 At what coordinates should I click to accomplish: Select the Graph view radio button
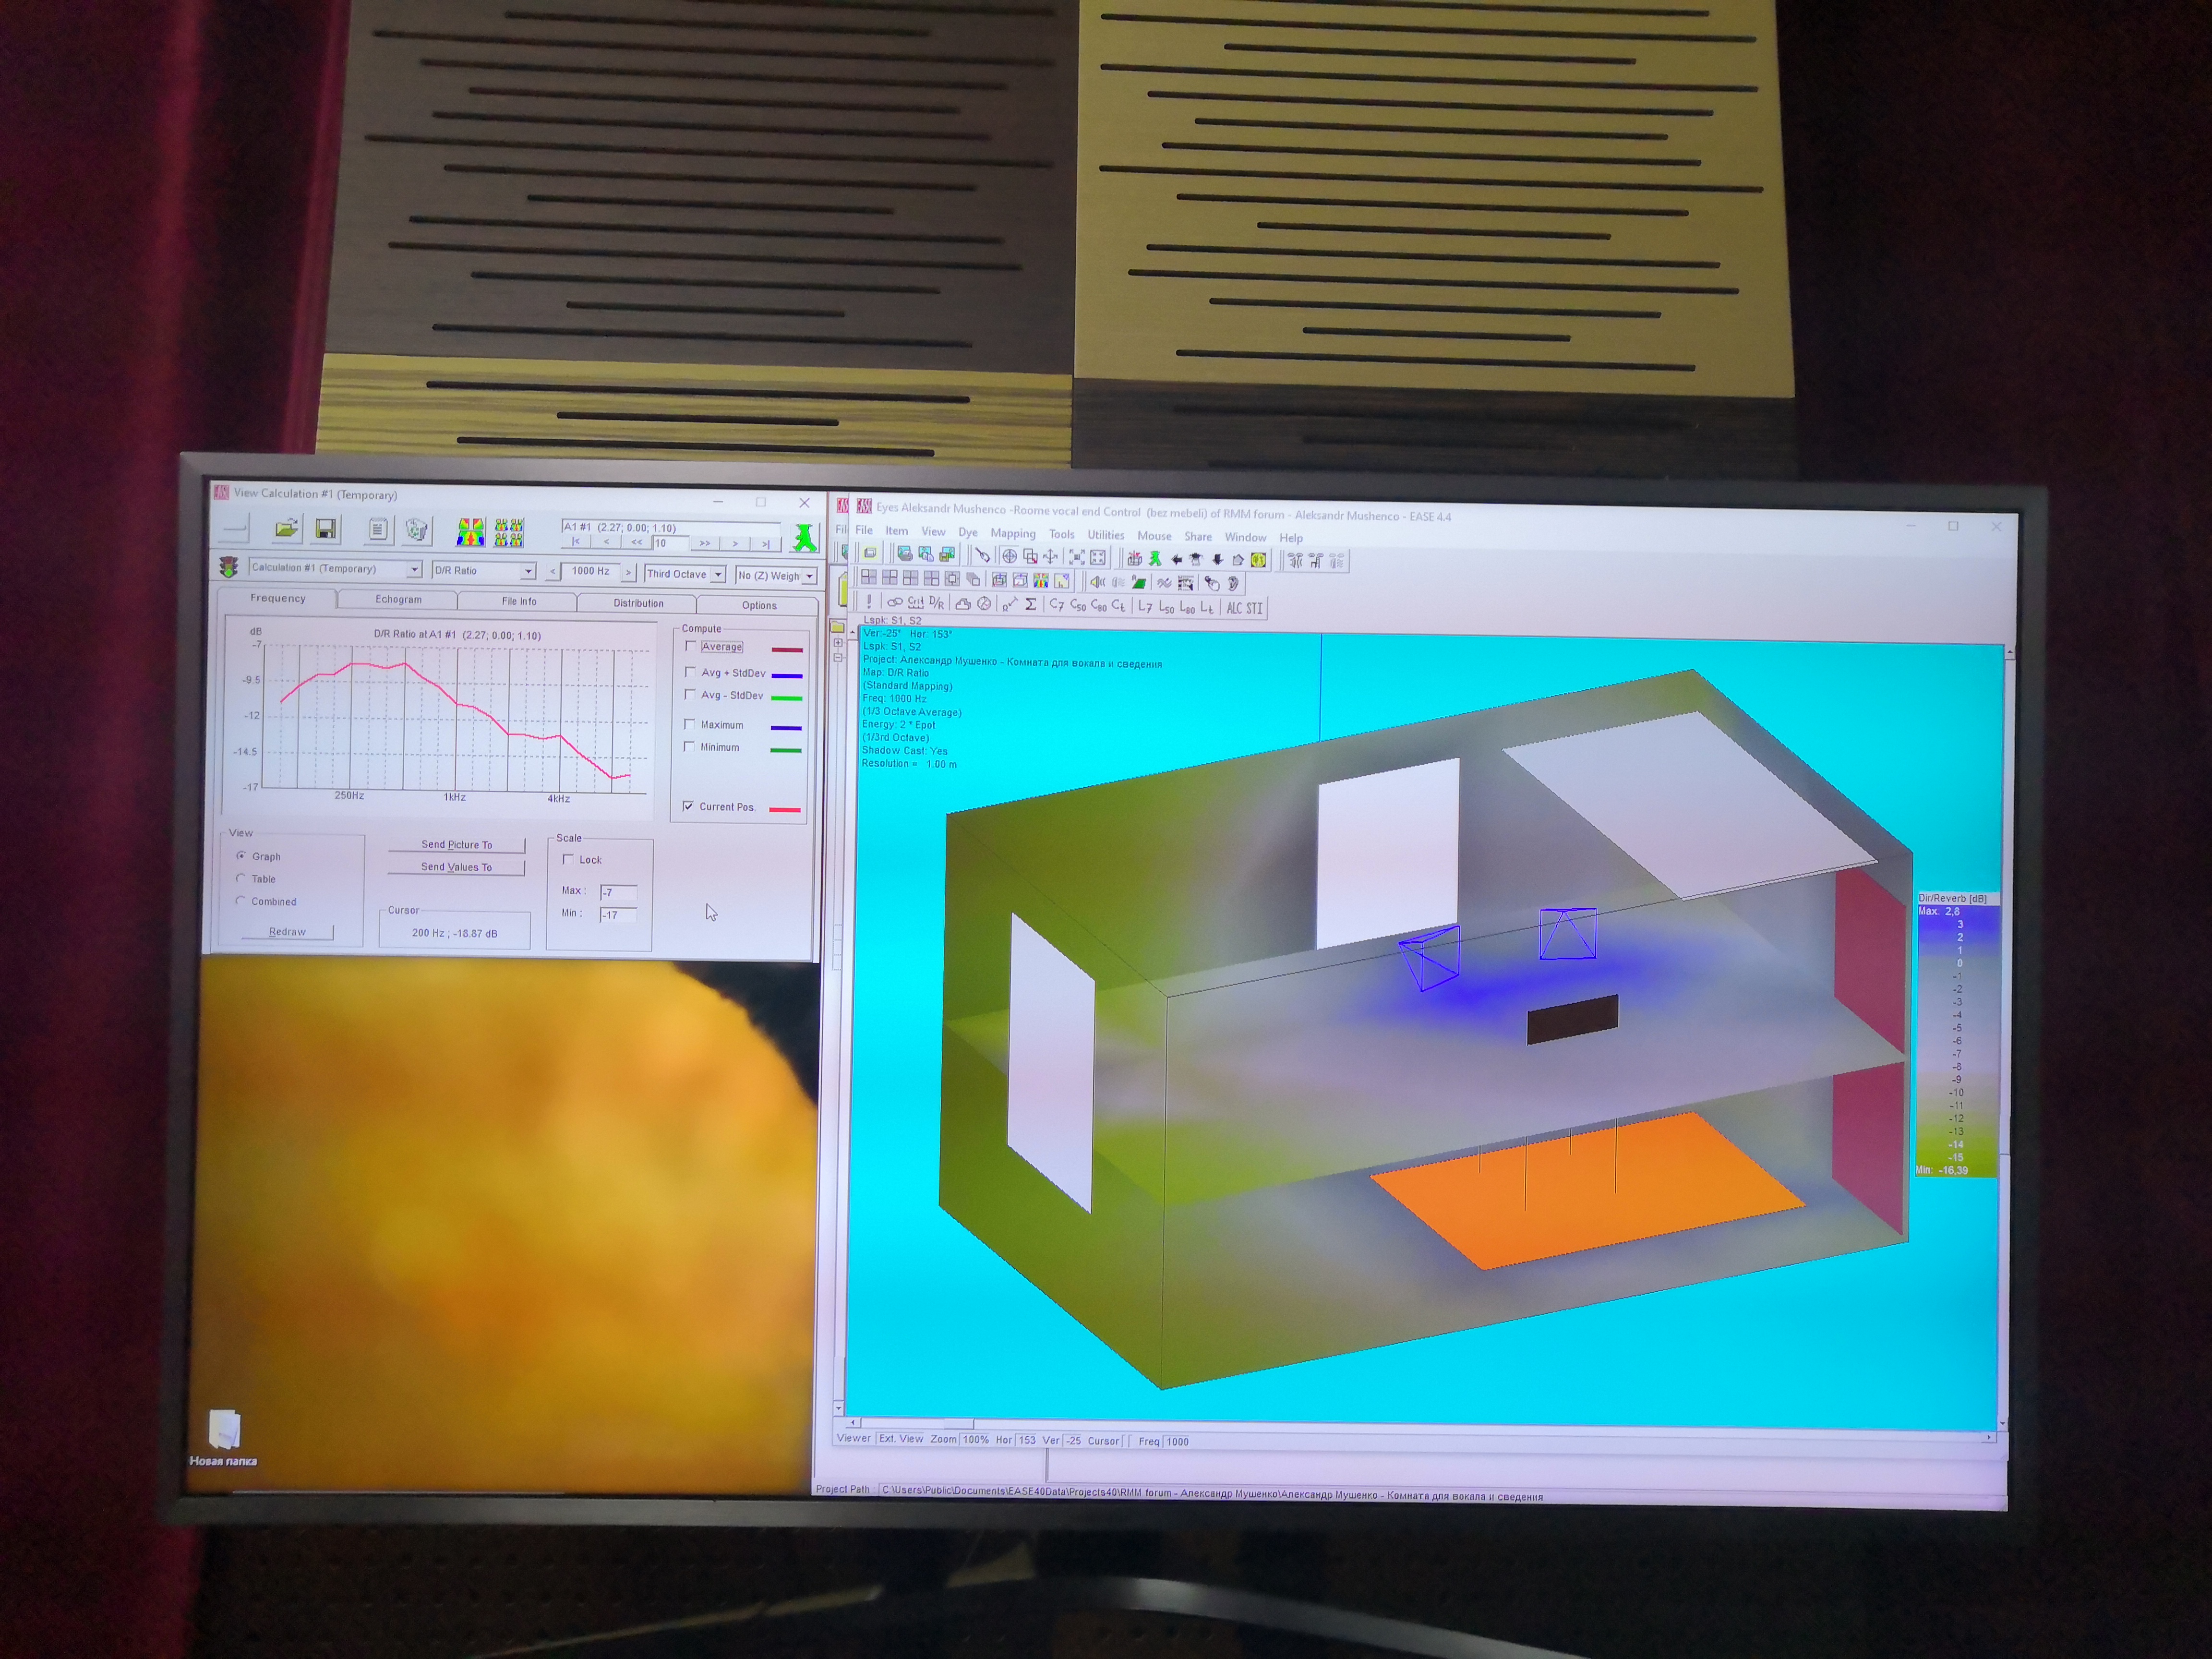click(241, 856)
